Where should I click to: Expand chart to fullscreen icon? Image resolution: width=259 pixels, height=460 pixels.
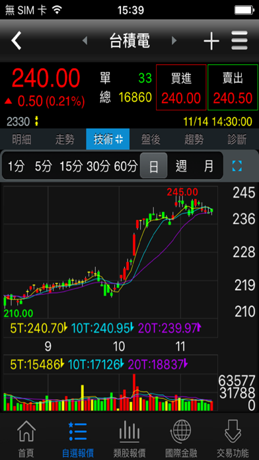pos(237,166)
